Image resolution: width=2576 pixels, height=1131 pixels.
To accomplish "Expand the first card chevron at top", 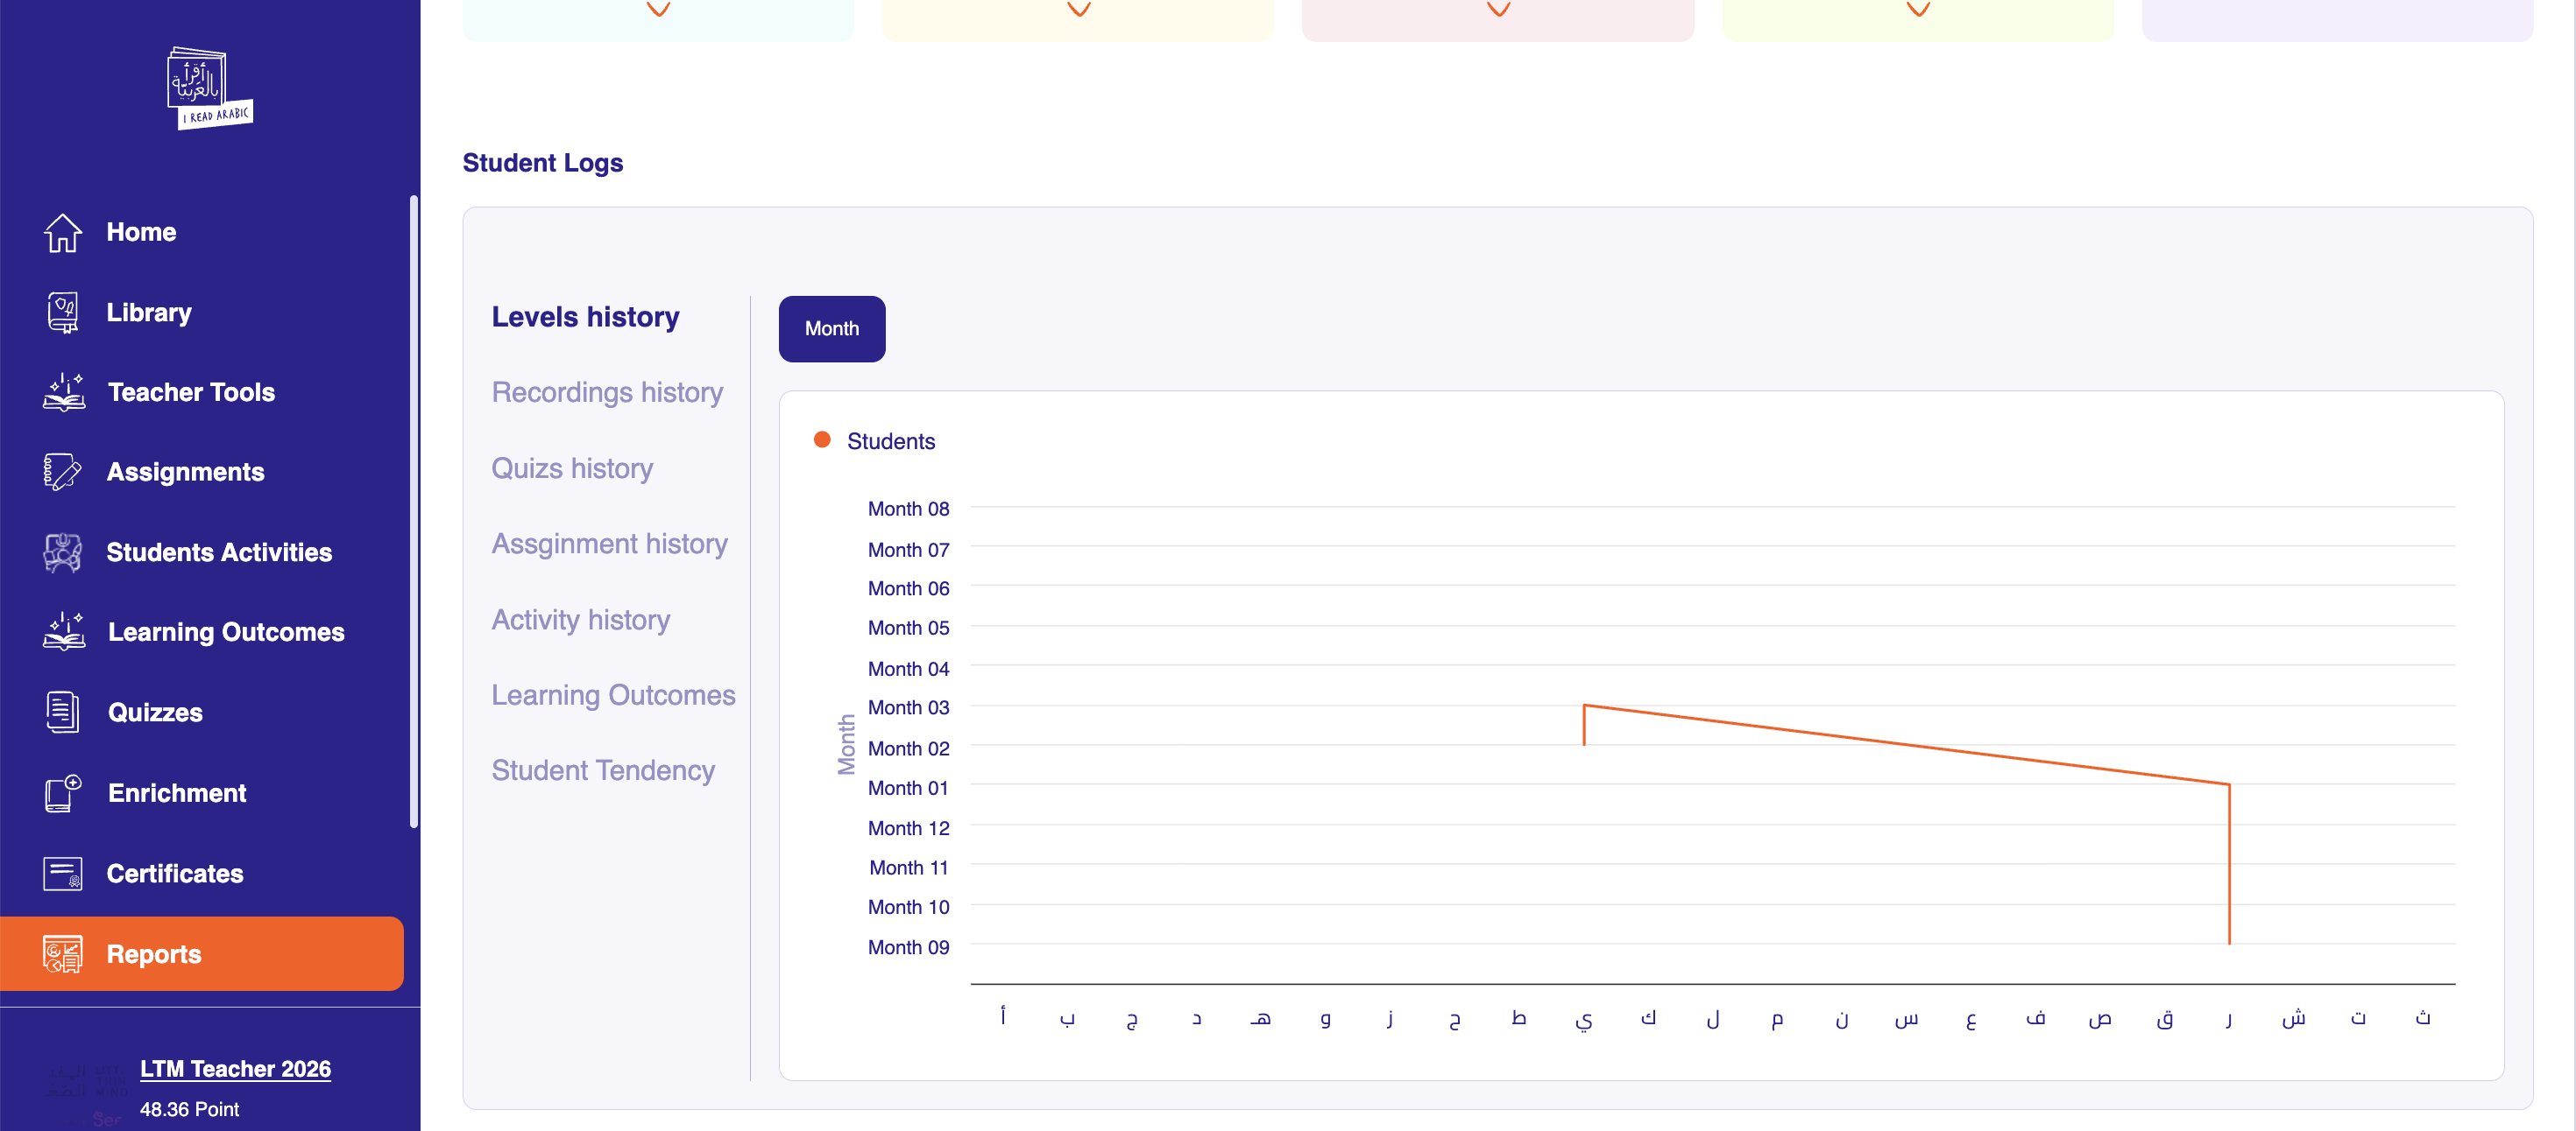I will 658,9.
